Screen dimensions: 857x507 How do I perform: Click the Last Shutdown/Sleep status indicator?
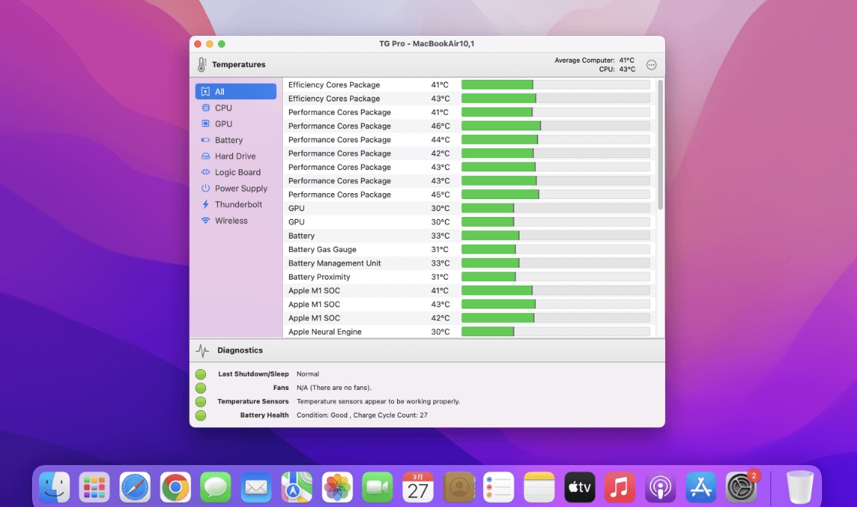[201, 374]
